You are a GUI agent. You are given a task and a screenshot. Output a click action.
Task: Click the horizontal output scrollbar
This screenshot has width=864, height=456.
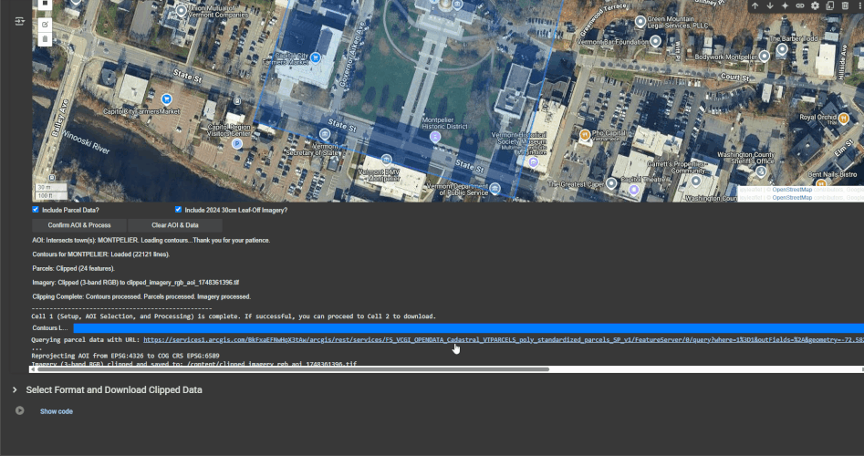point(293,369)
